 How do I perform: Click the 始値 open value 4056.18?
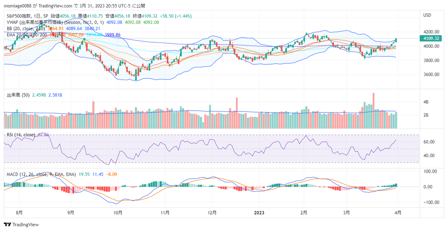pyautogui.click(x=68, y=16)
